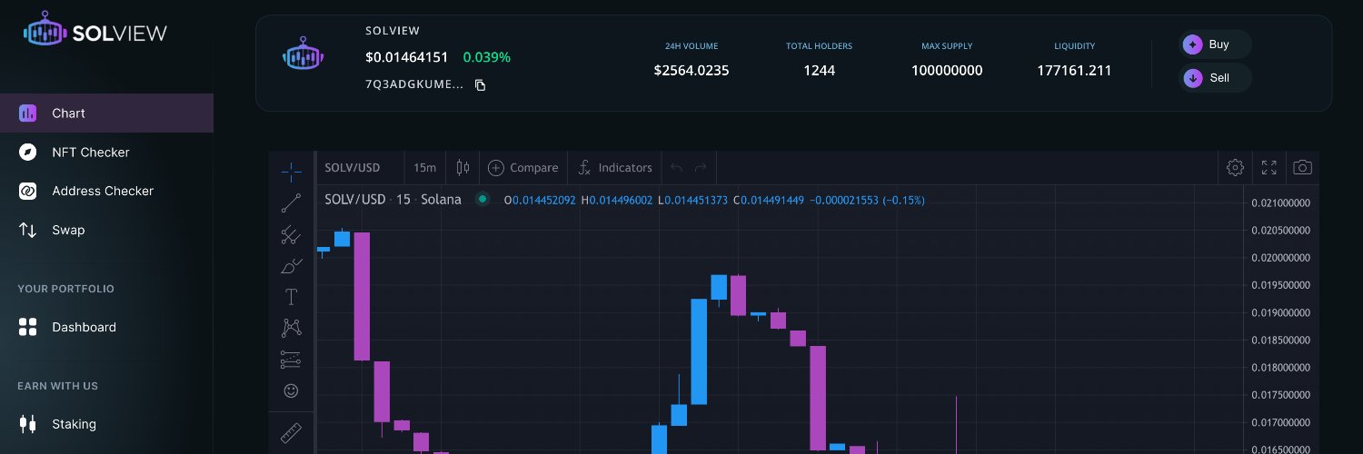The height and width of the screenshot is (454, 1363).
Task: Open the Indicators menu
Action: pos(616,168)
